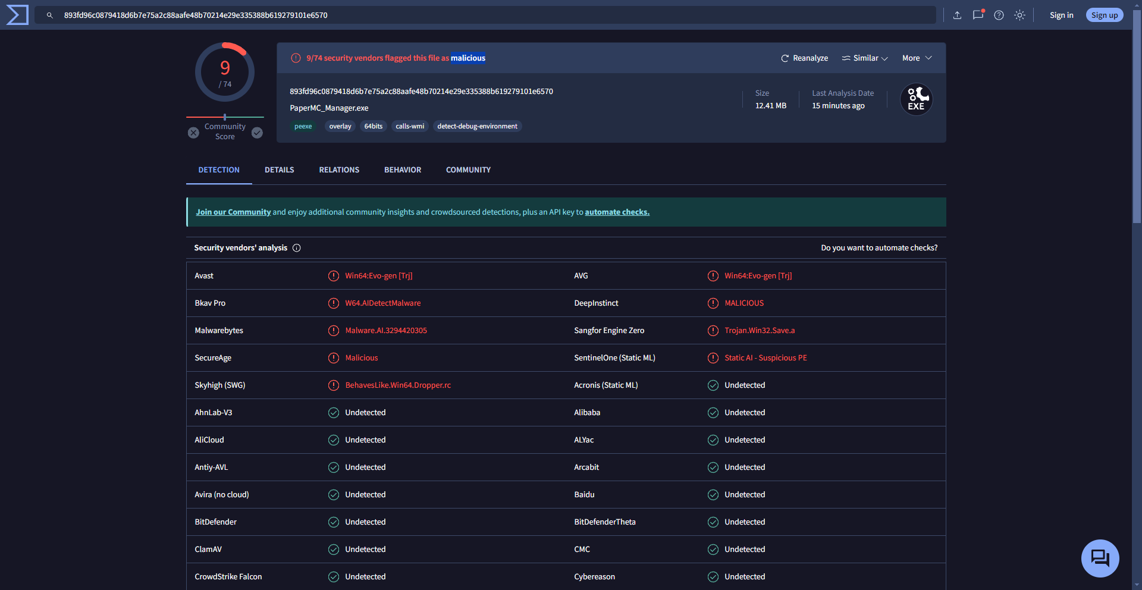Click the PaperMC_Manager.exe file name

pos(329,108)
